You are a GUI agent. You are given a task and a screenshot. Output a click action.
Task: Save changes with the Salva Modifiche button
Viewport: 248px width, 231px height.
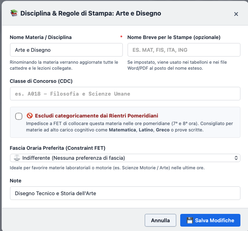pyautogui.click(x=210, y=220)
